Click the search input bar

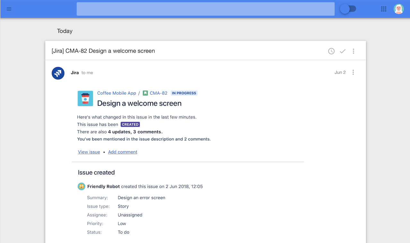tap(205, 9)
